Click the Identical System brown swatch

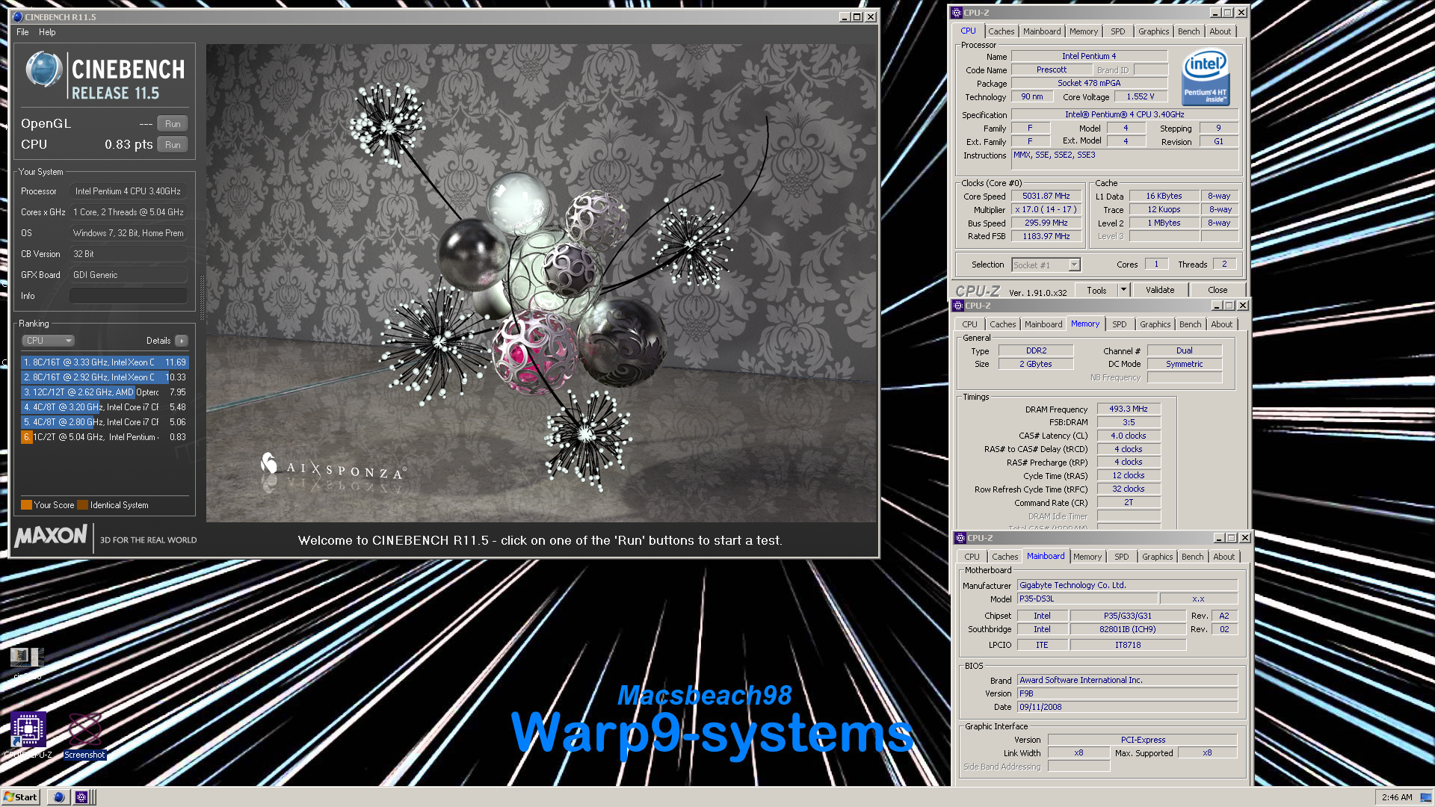pyautogui.click(x=83, y=505)
